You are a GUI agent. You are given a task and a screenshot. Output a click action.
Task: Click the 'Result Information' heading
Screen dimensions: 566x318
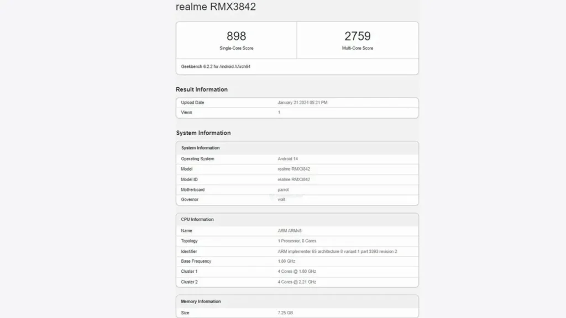point(202,89)
